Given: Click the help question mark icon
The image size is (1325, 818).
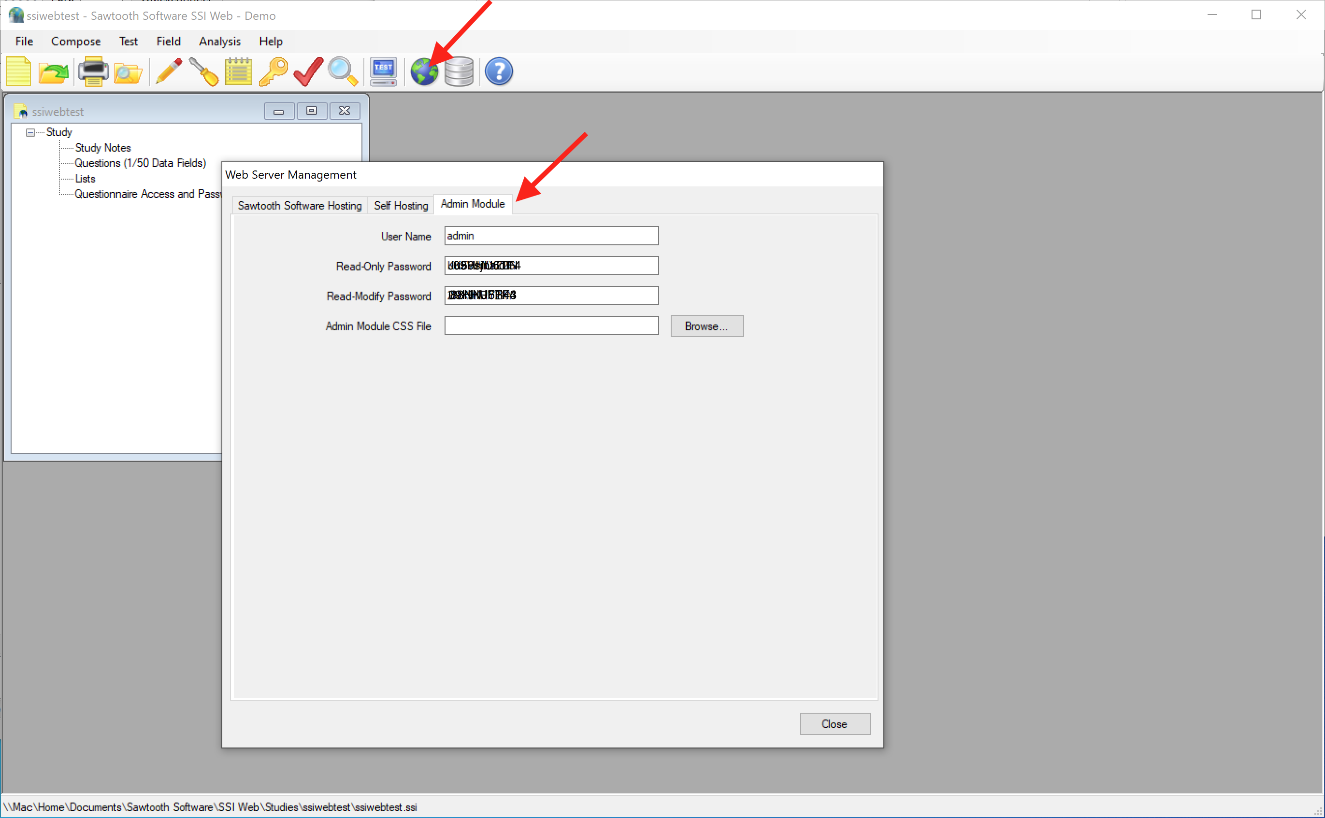Looking at the screenshot, I should coord(499,71).
